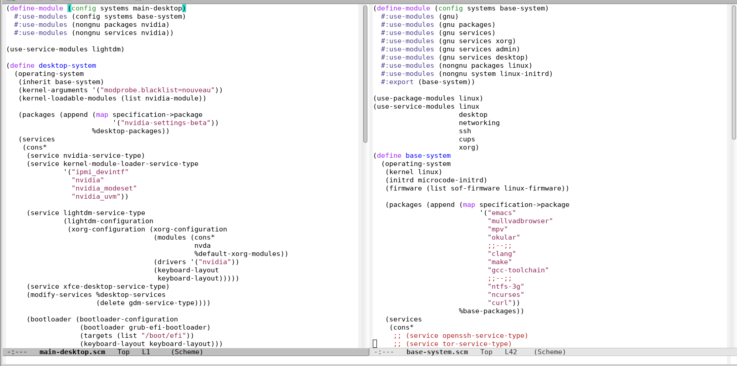Screen dimensions: 737x366
Task: Place cursor on desktop-system definition name
Action: [67, 65]
